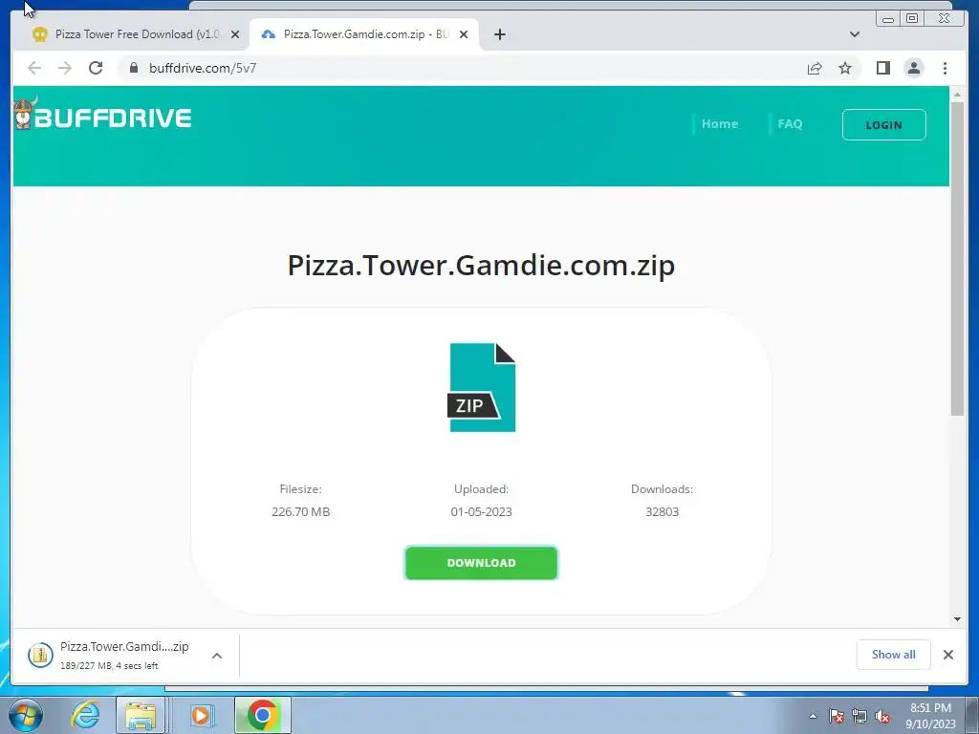Click the muted volume tray icon
Image resolution: width=979 pixels, height=734 pixels.
882,716
